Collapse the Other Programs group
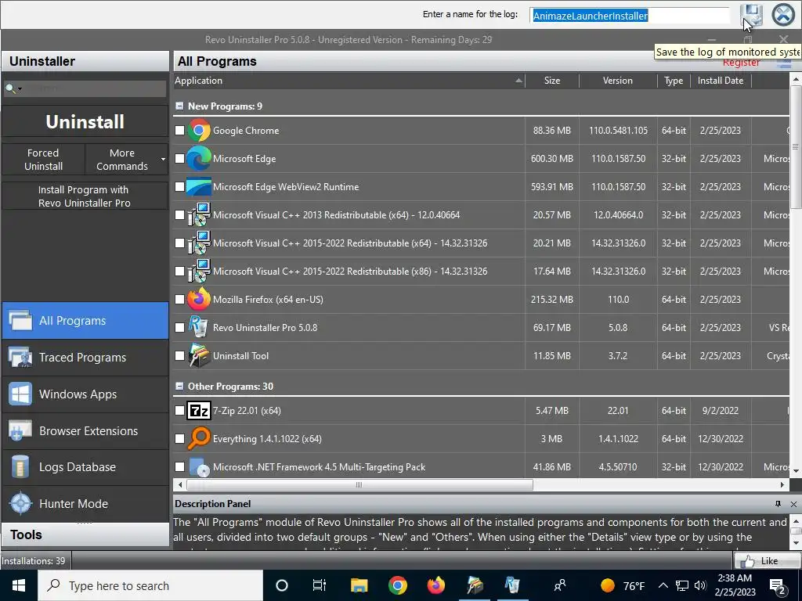This screenshot has height=601, width=802. tap(179, 386)
